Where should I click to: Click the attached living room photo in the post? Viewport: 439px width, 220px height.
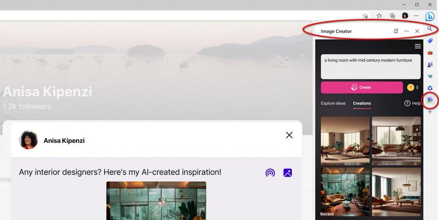[156, 200]
